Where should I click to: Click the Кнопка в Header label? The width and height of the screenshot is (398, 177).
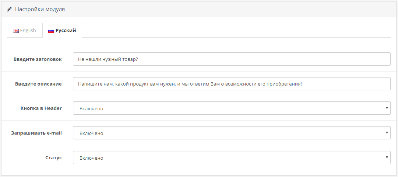(x=41, y=108)
